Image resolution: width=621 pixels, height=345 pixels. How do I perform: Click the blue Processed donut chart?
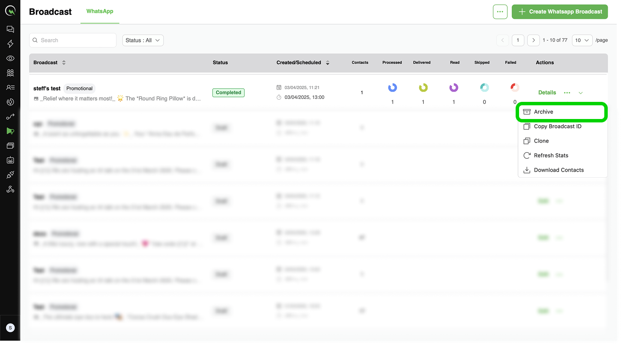click(x=392, y=88)
